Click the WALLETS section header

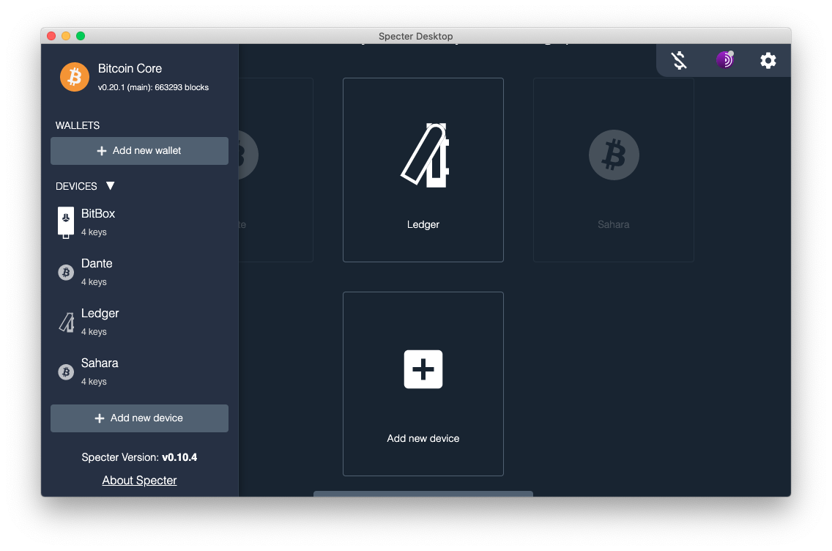[x=78, y=125]
